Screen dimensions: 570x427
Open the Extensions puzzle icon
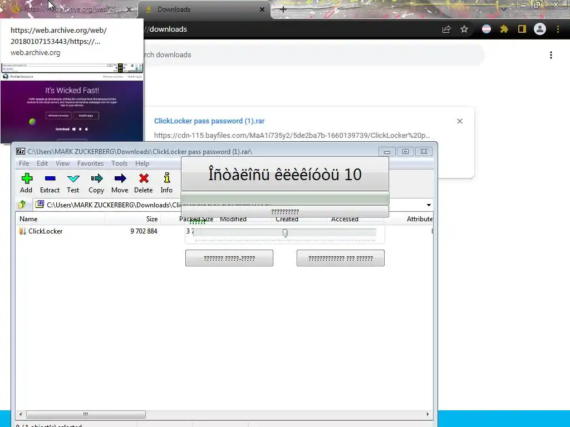click(x=504, y=29)
